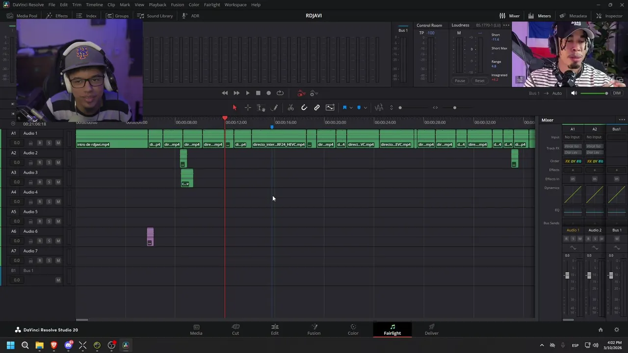Open the Effects panel
The height and width of the screenshot is (353, 628).
(57, 16)
